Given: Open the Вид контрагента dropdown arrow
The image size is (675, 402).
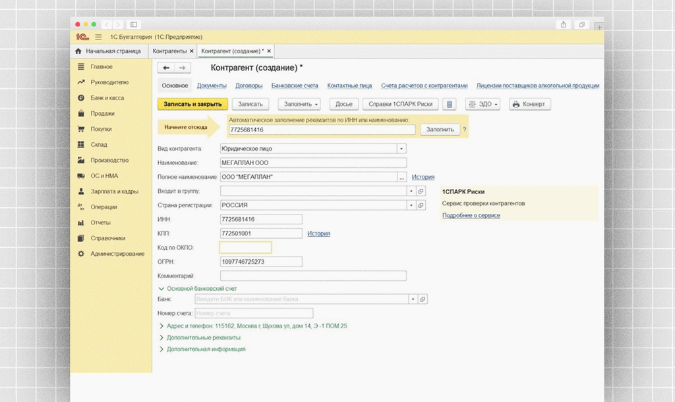Looking at the screenshot, I should 401,149.
